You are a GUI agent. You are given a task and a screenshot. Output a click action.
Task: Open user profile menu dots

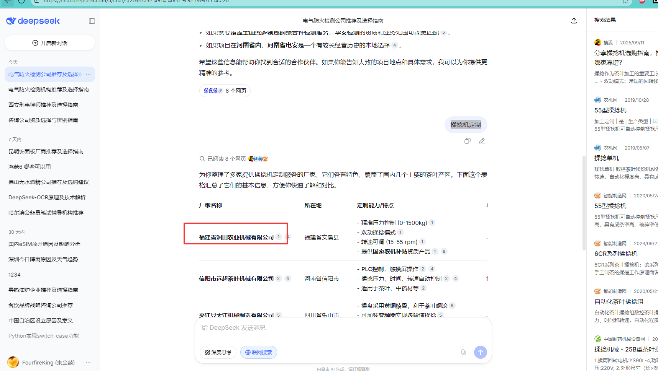point(88,362)
